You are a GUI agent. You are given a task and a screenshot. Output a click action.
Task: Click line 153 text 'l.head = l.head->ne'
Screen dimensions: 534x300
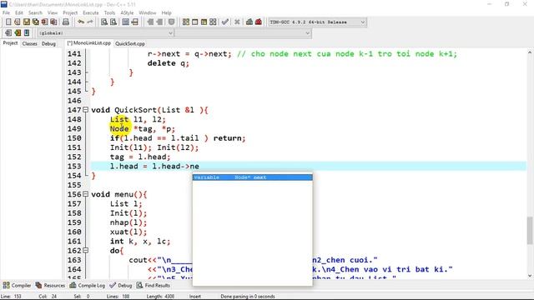tap(154, 167)
